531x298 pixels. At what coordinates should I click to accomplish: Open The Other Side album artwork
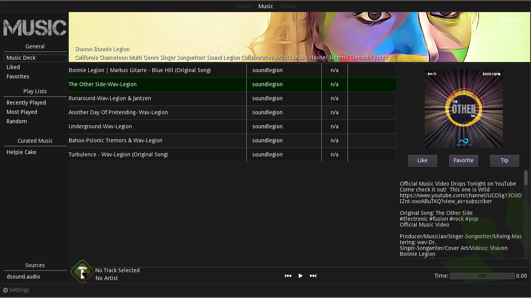[x=463, y=109]
